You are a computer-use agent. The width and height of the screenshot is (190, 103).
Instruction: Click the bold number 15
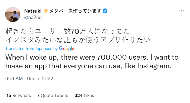[x=9, y=95]
